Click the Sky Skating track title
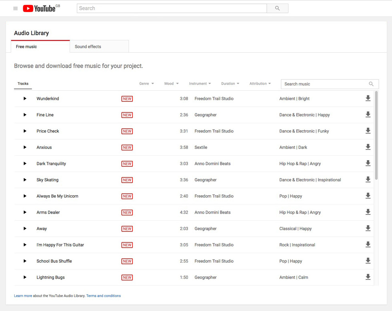 tap(48, 180)
